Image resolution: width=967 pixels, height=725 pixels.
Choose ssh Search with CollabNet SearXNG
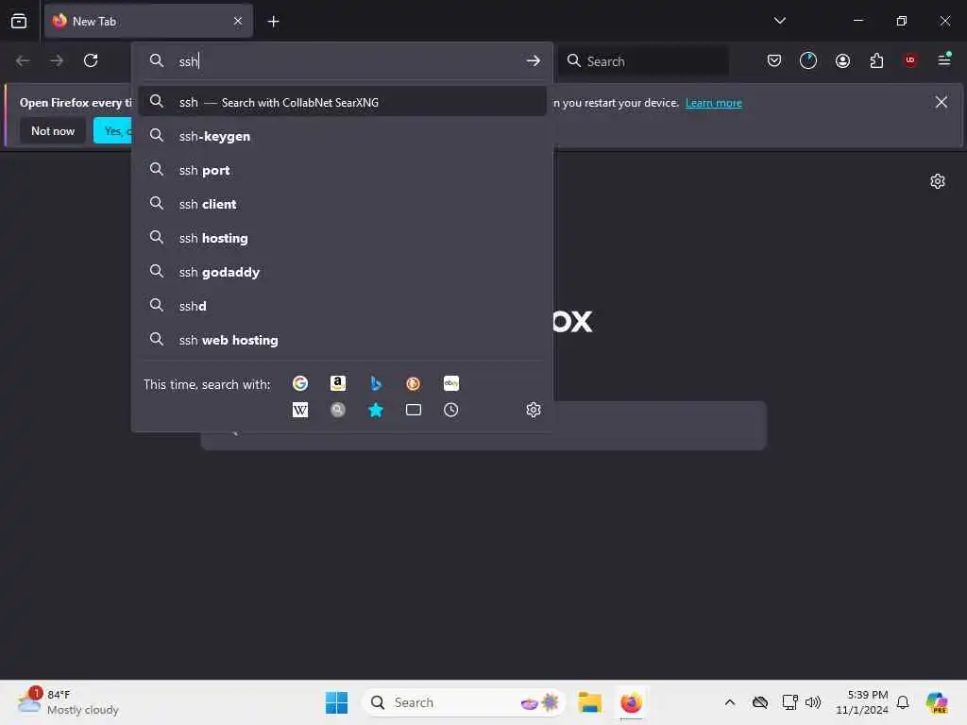click(342, 102)
